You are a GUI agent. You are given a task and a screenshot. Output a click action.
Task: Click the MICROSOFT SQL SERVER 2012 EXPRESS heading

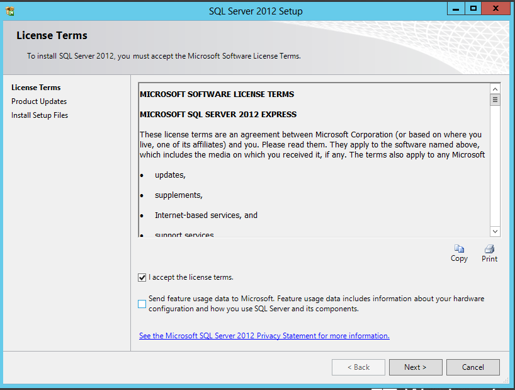218,114
